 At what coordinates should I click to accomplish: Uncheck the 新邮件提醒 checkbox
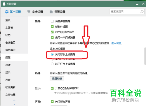pos(52,27)
